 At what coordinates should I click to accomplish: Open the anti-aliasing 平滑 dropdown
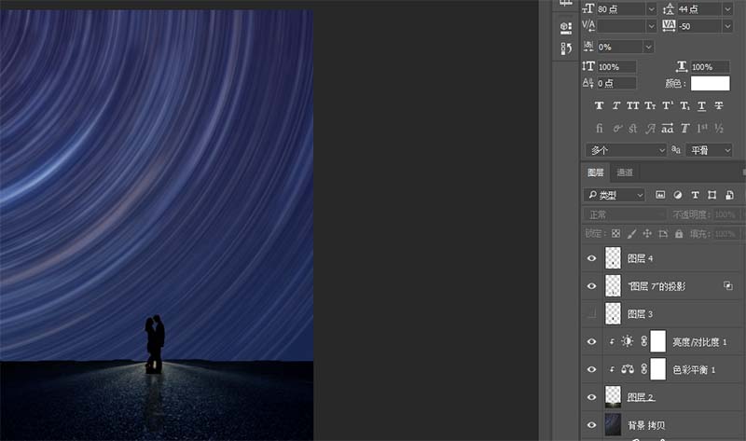(709, 150)
